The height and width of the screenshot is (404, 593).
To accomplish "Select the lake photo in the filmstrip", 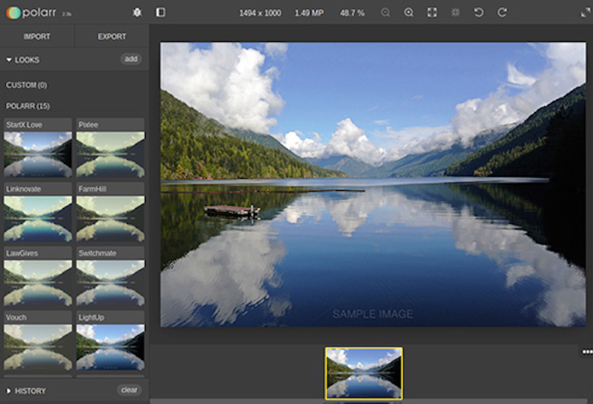I will click(x=364, y=373).
